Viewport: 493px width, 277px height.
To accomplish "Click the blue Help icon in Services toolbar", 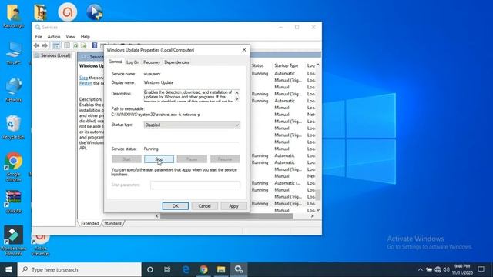I will [x=95, y=46].
